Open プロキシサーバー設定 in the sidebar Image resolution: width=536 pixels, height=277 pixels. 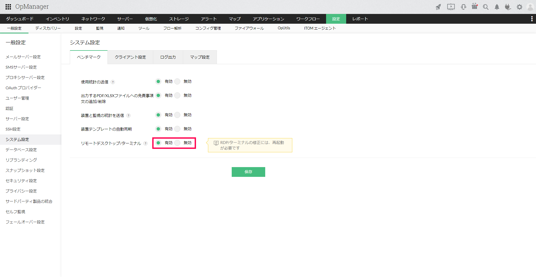pyautogui.click(x=25, y=78)
